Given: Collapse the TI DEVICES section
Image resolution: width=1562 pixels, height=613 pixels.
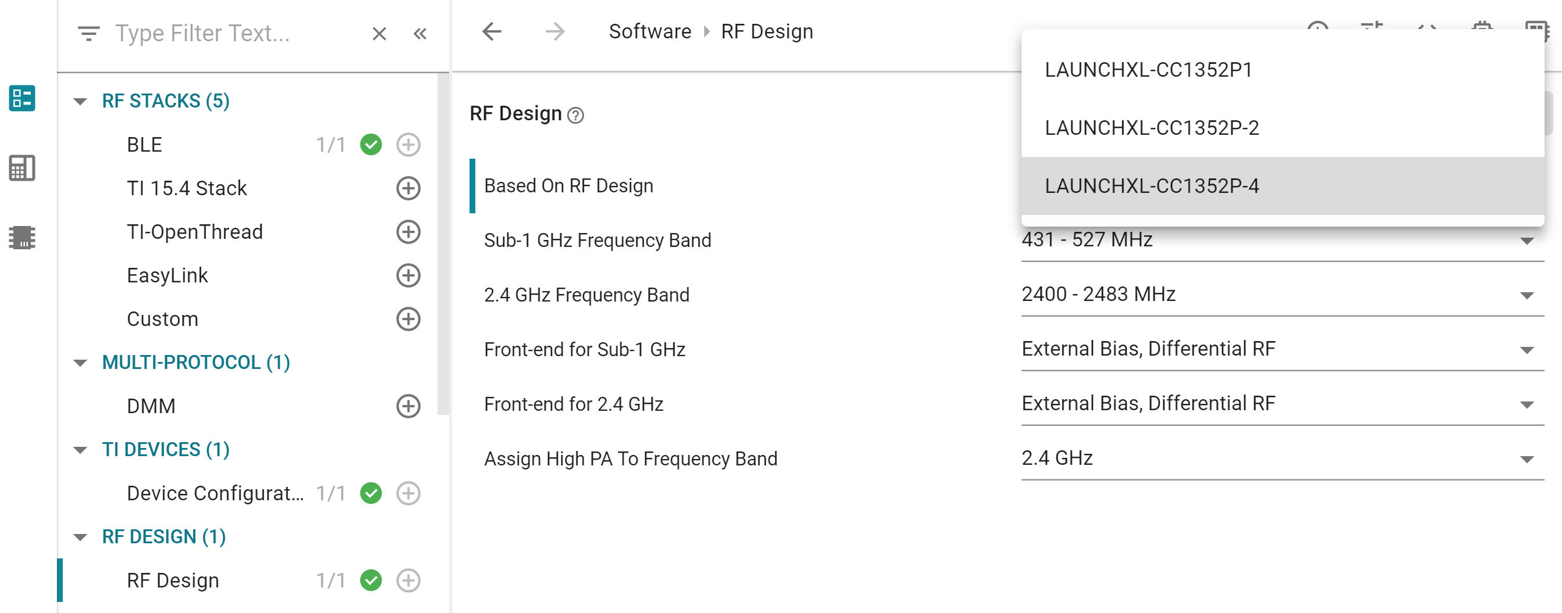Looking at the screenshot, I should point(80,450).
